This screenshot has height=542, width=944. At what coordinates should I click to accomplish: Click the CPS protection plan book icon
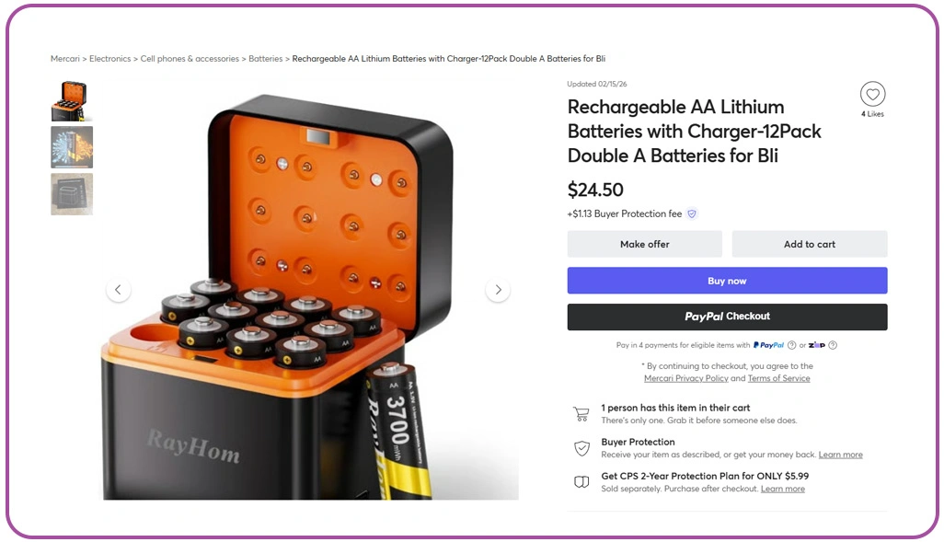pyautogui.click(x=581, y=482)
